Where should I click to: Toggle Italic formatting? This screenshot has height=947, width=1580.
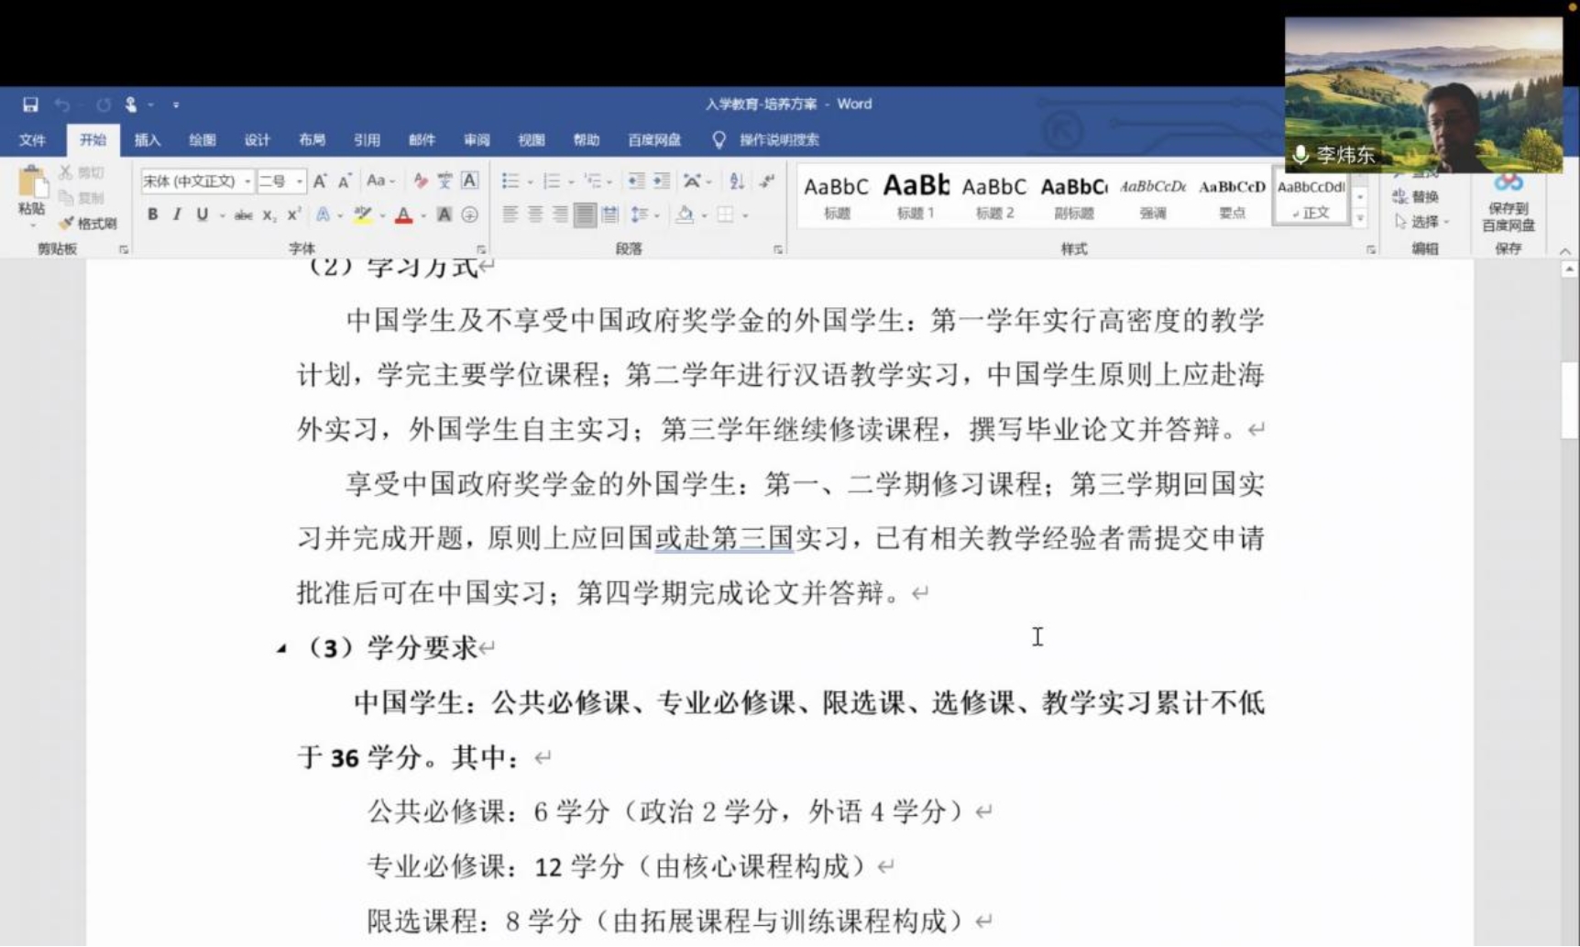click(176, 215)
